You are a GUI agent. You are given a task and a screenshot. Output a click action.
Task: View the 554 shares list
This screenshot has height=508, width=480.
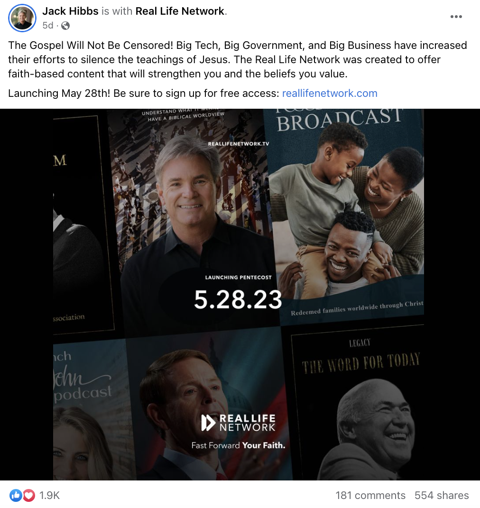442,495
